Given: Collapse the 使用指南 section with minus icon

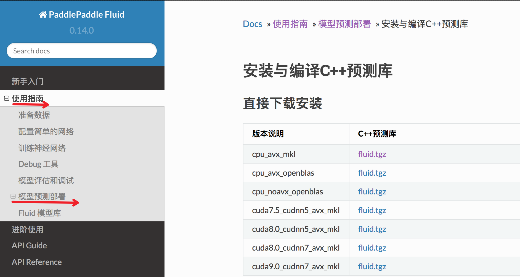Looking at the screenshot, I should pyautogui.click(x=7, y=98).
